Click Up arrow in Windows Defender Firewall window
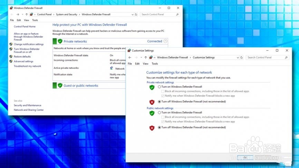The height and width of the screenshot is (168, 299). click(27, 14)
